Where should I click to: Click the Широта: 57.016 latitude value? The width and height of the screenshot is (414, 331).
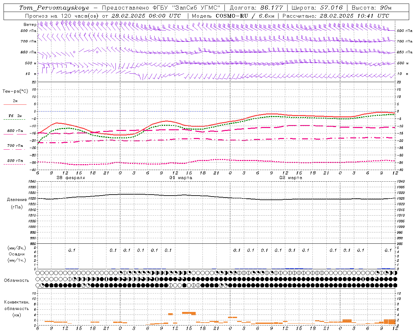click(x=317, y=8)
